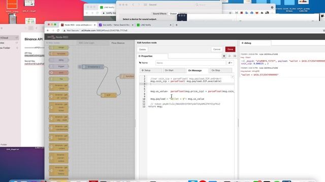The height and width of the screenshot is (182, 325).
Task: Click the Delete button in editor
Action: pyautogui.click(x=142, y=50)
